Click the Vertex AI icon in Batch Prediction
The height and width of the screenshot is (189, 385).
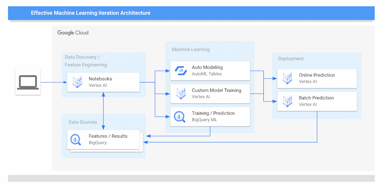coord(287,101)
